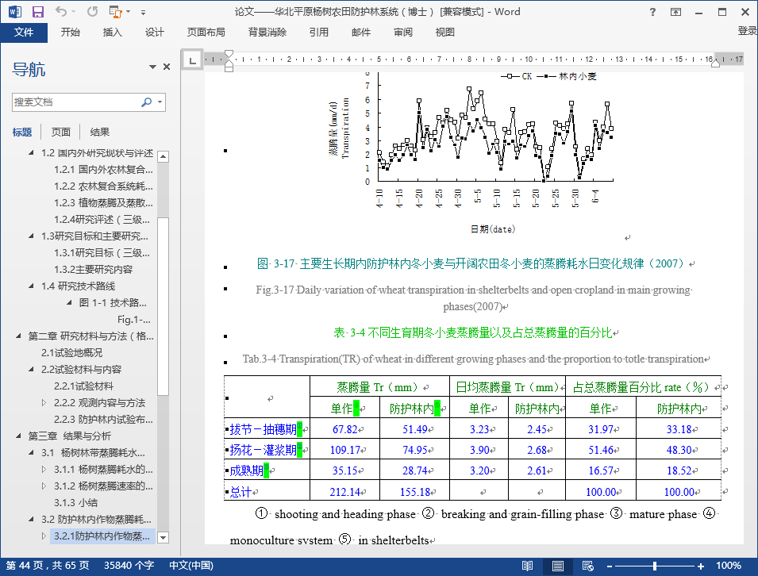Click the zoom slider handle
This screenshot has width=758, height=576.
click(655, 566)
